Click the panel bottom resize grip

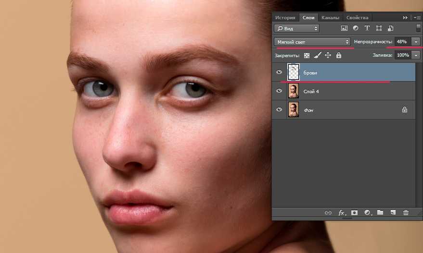point(347,218)
